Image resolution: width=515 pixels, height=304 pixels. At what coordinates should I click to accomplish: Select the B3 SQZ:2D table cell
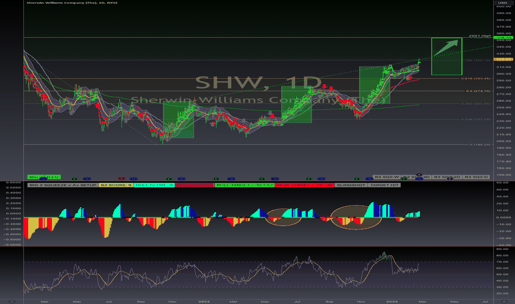click(x=447, y=177)
